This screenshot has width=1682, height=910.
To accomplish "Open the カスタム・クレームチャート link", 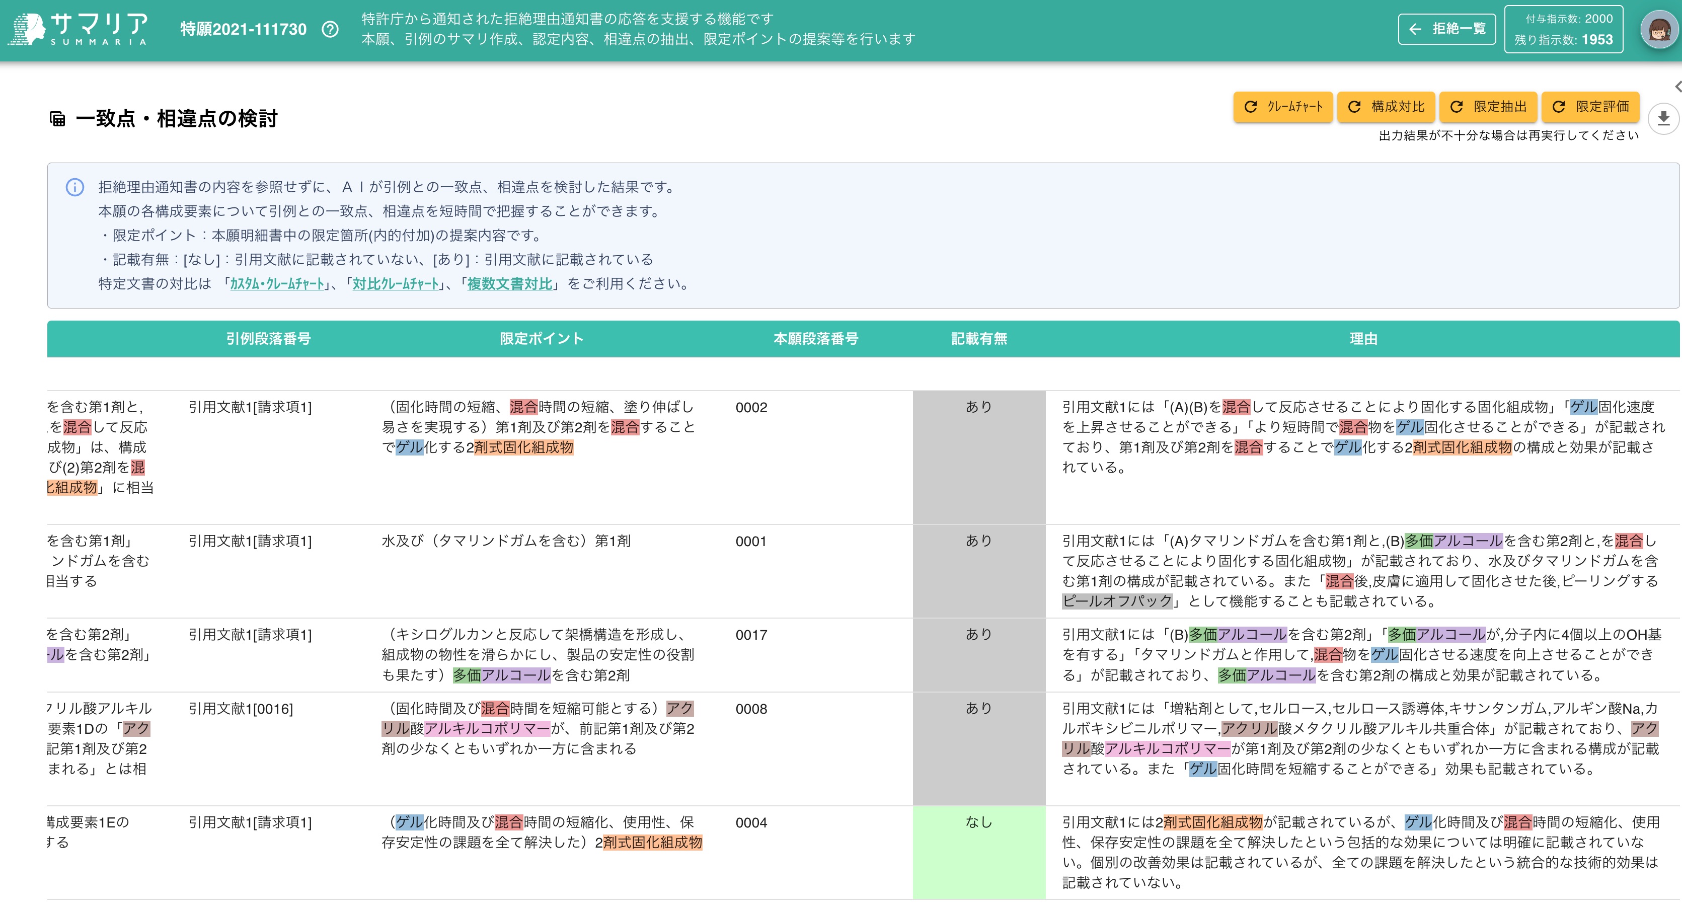I will (x=276, y=284).
